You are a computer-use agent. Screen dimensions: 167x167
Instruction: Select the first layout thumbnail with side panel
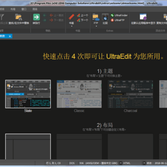pos(28,147)
